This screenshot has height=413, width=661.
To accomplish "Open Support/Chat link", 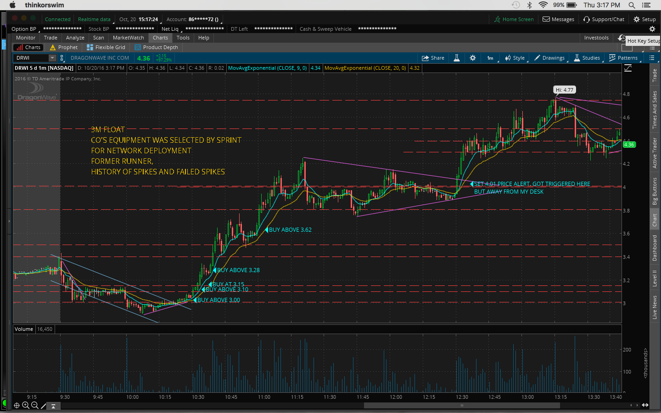I will [604, 19].
